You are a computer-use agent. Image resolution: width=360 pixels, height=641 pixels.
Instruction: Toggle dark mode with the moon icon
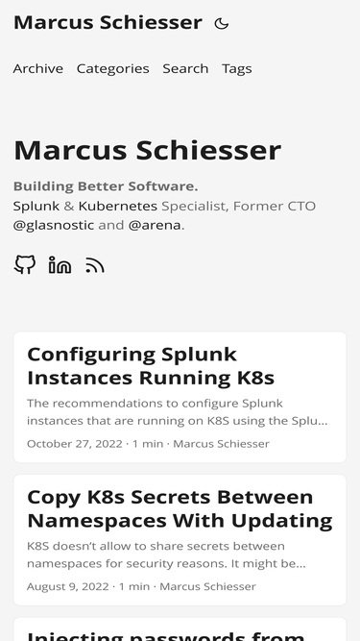221,24
